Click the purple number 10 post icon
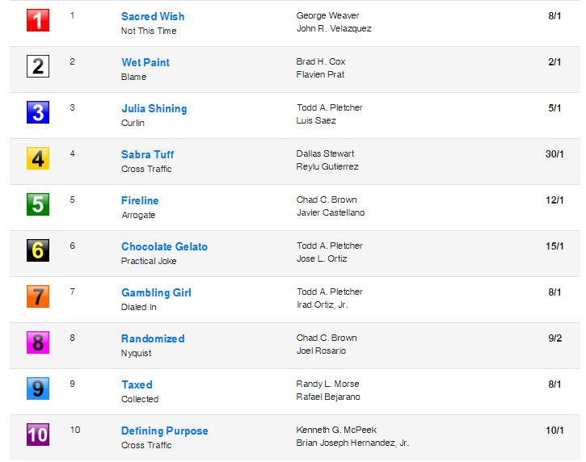This screenshot has height=462, width=586. [x=38, y=435]
